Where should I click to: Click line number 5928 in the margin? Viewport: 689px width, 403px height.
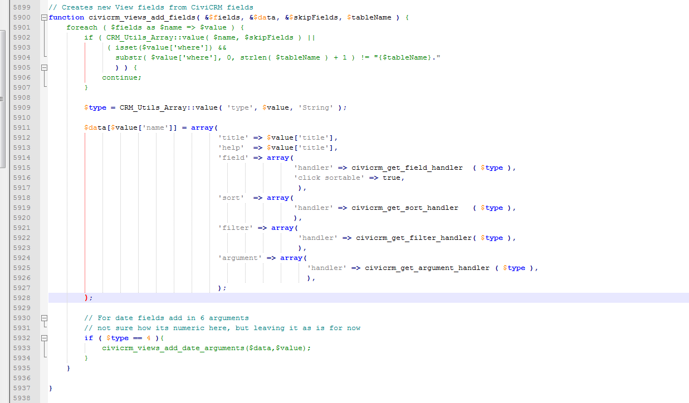22,298
